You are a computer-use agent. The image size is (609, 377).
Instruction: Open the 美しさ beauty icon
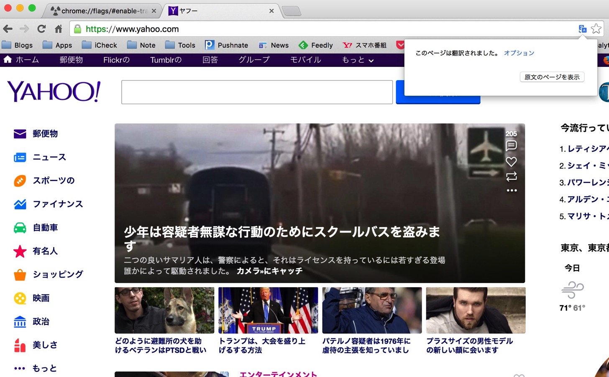click(x=20, y=345)
